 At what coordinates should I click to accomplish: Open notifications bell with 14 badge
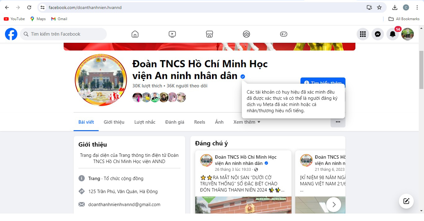(x=393, y=34)
